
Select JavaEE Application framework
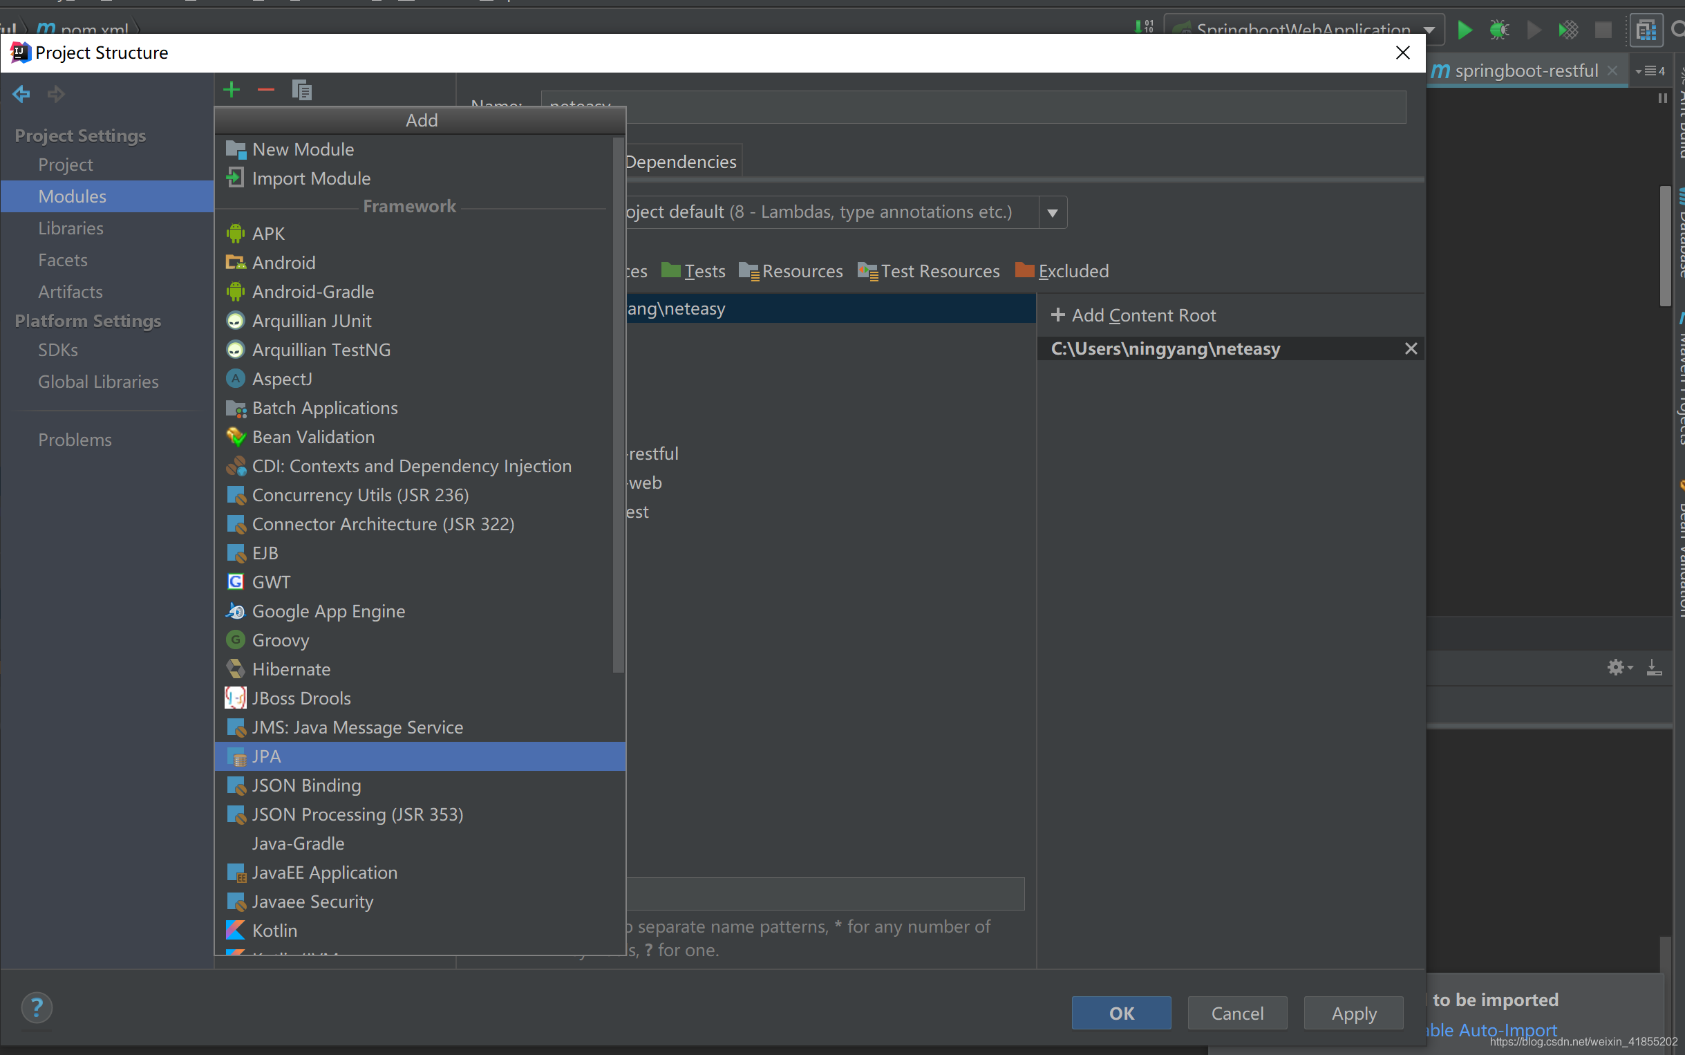420,873
